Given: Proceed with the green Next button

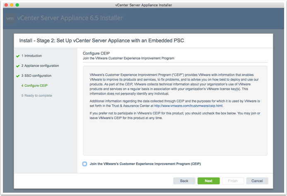Looking at the screenshot, I should point(208,181).
